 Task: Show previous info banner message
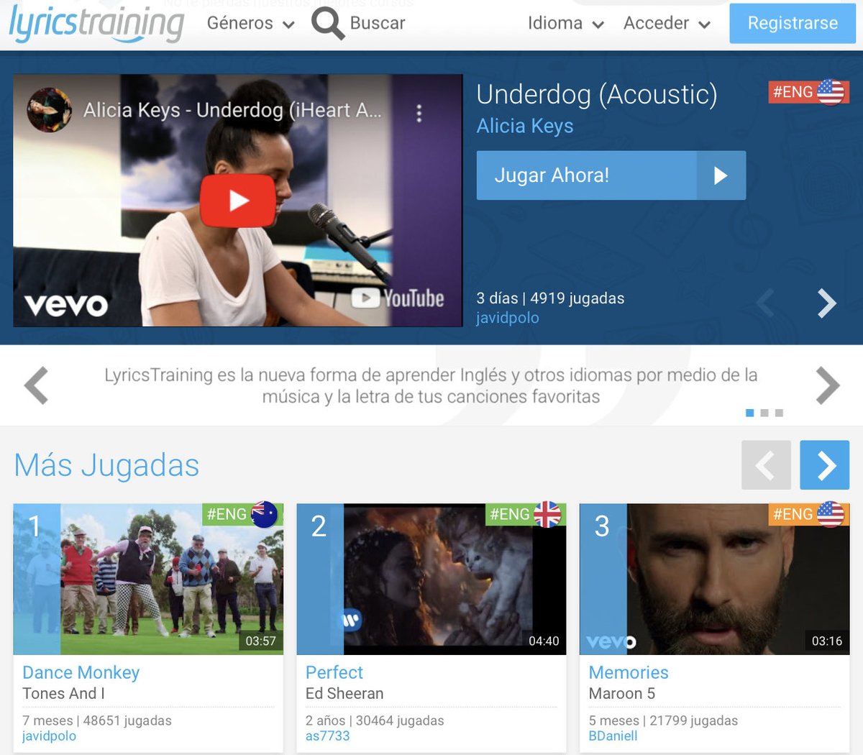pos(36,385)
